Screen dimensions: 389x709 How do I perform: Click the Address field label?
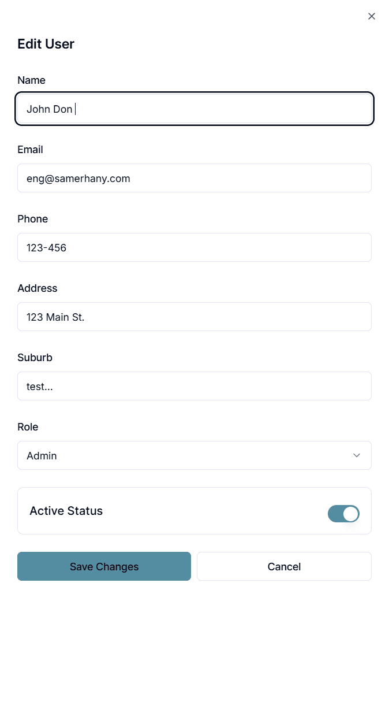[x=37, y=288]
